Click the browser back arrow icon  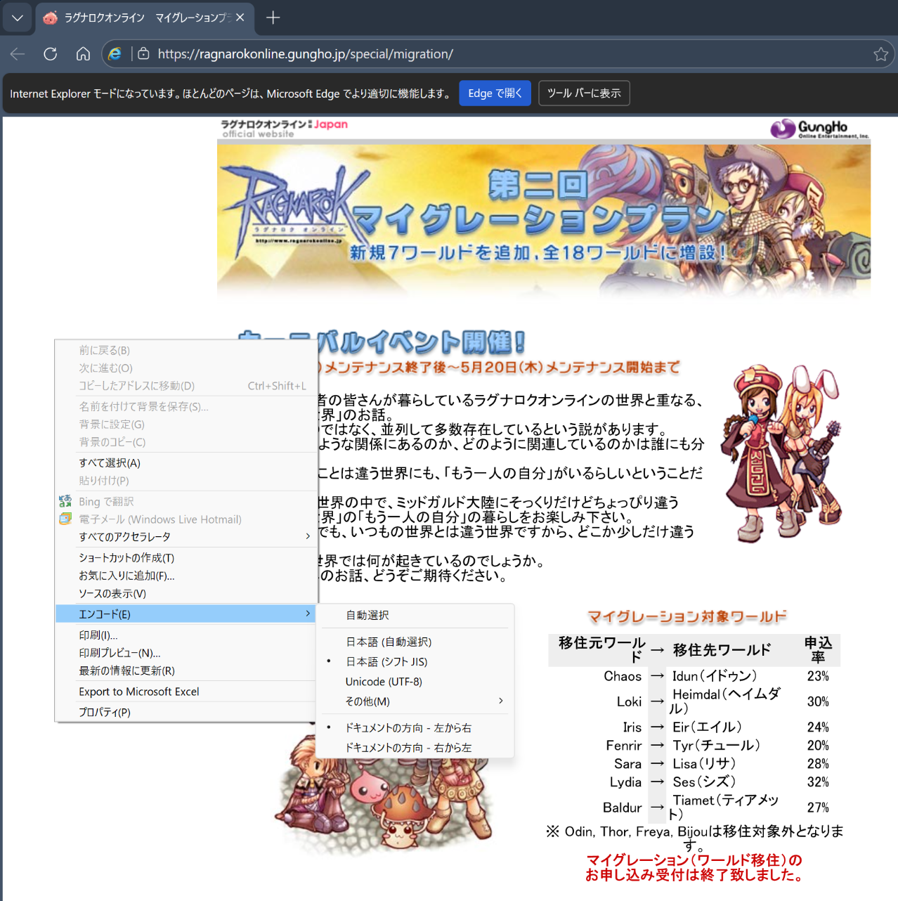pyautogui.click(x=18, y=54)
